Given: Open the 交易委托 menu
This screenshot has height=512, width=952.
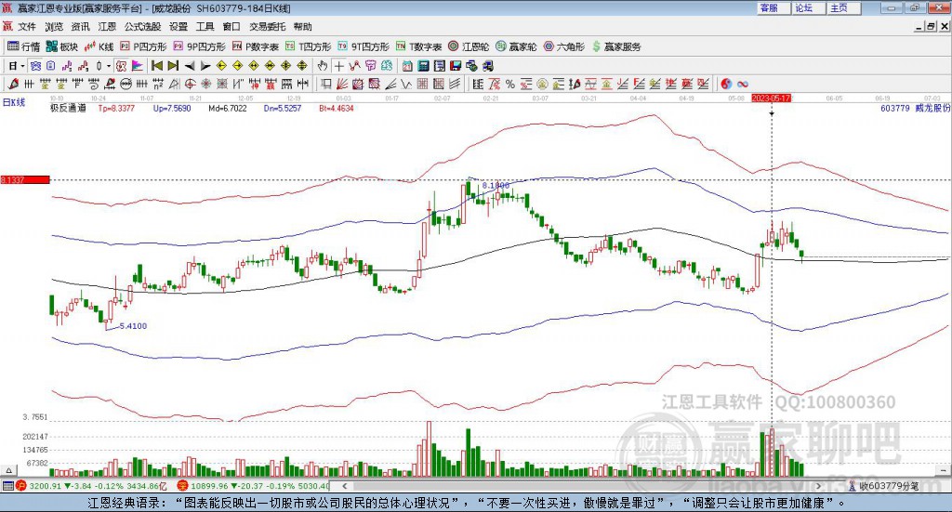Looking at the screenshot, I should click(x=267, y=27).
